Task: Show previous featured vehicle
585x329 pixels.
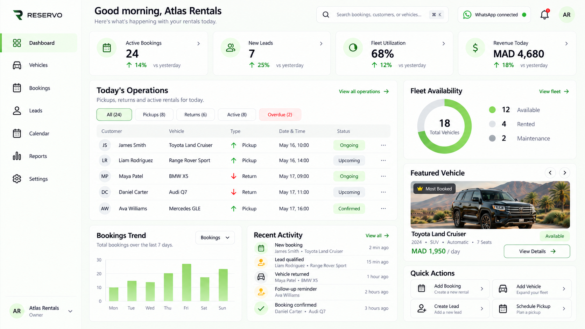Action: [x=550, y=173]
